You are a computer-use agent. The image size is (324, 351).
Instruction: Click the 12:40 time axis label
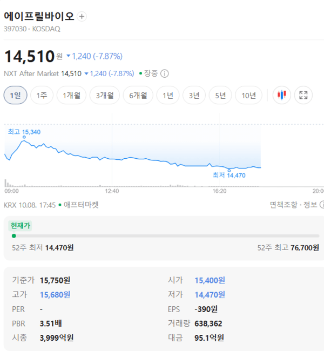tap(112, 191)
